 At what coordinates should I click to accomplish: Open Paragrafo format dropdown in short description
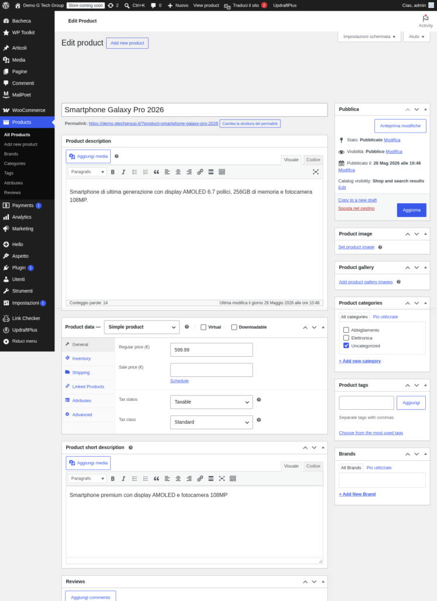click(87, 478)
